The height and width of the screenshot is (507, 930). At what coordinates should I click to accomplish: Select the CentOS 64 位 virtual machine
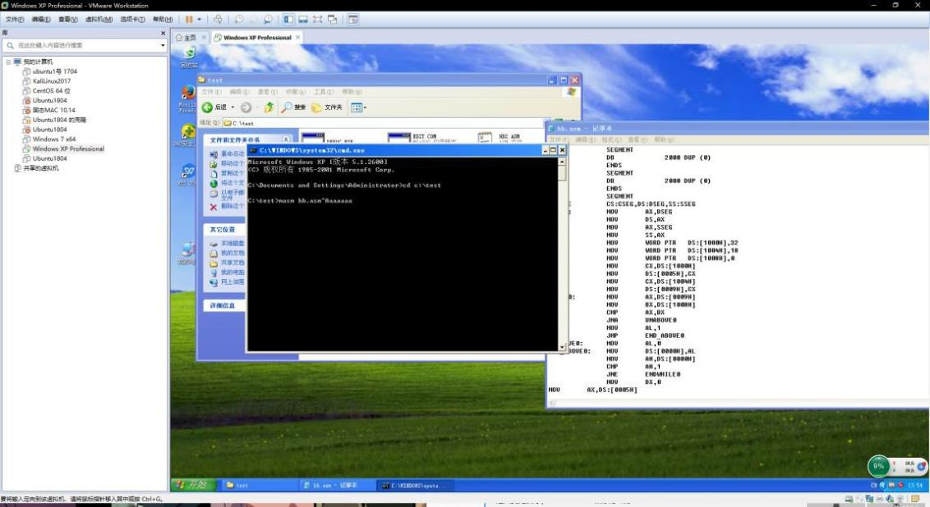tap(46, 90)
